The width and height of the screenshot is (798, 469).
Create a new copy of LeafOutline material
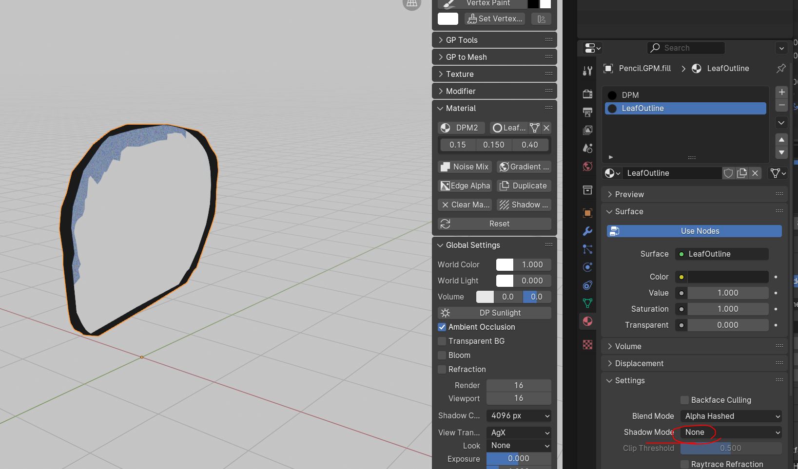tap(742, 173)
